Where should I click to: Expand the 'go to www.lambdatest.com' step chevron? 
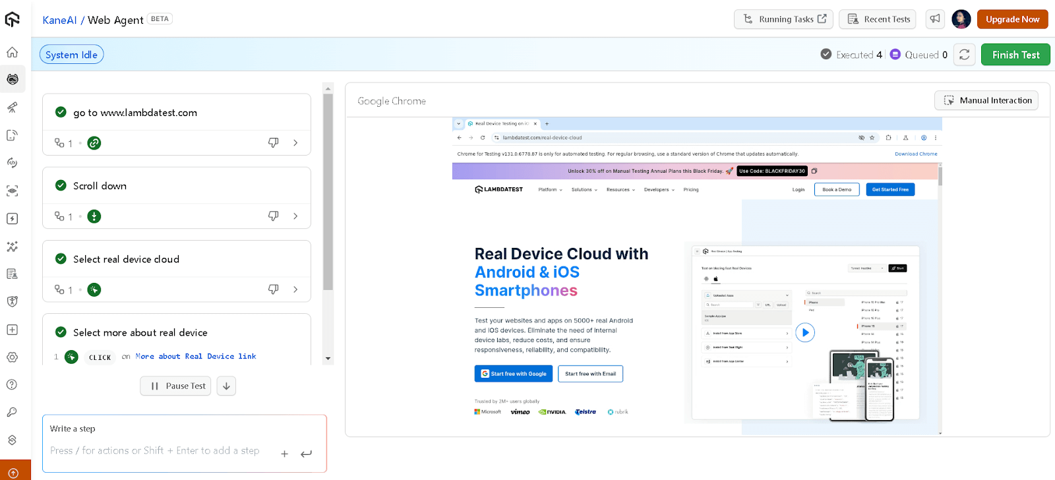(x=295, y=143)
